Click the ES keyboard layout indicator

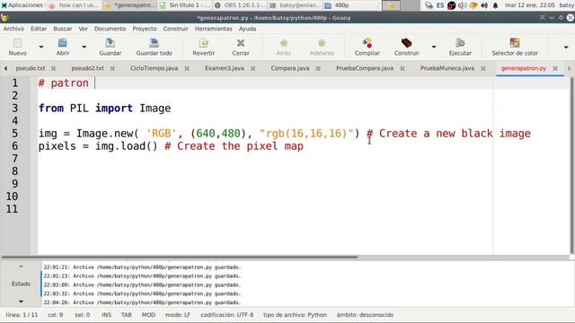[x=440, y=5]
